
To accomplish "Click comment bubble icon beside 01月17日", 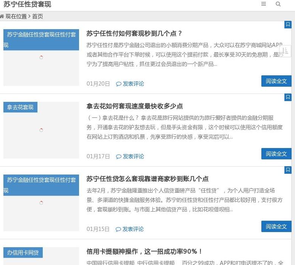I will [119, 157].
